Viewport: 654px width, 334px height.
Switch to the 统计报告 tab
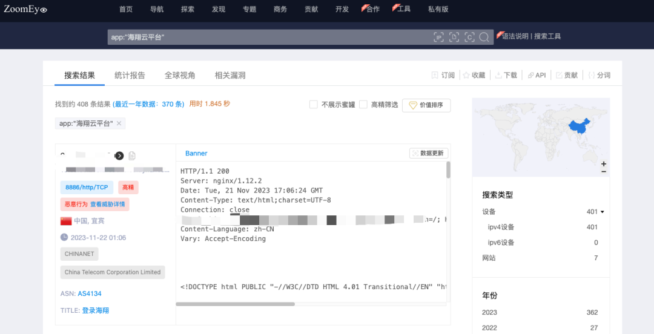tap(130, 76)
